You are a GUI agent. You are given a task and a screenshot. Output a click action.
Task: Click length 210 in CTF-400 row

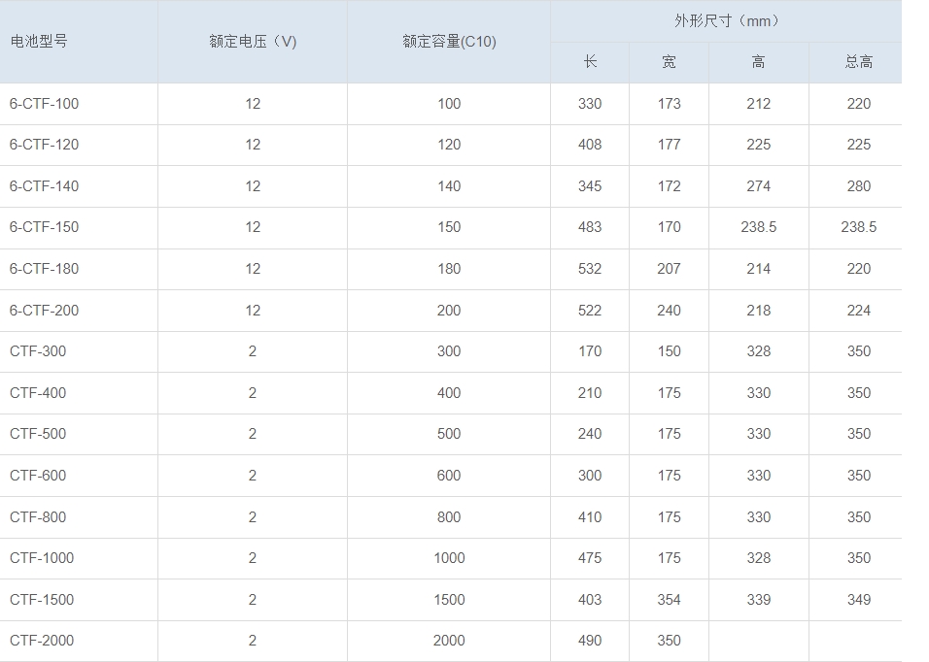click(x=590, y=393)
